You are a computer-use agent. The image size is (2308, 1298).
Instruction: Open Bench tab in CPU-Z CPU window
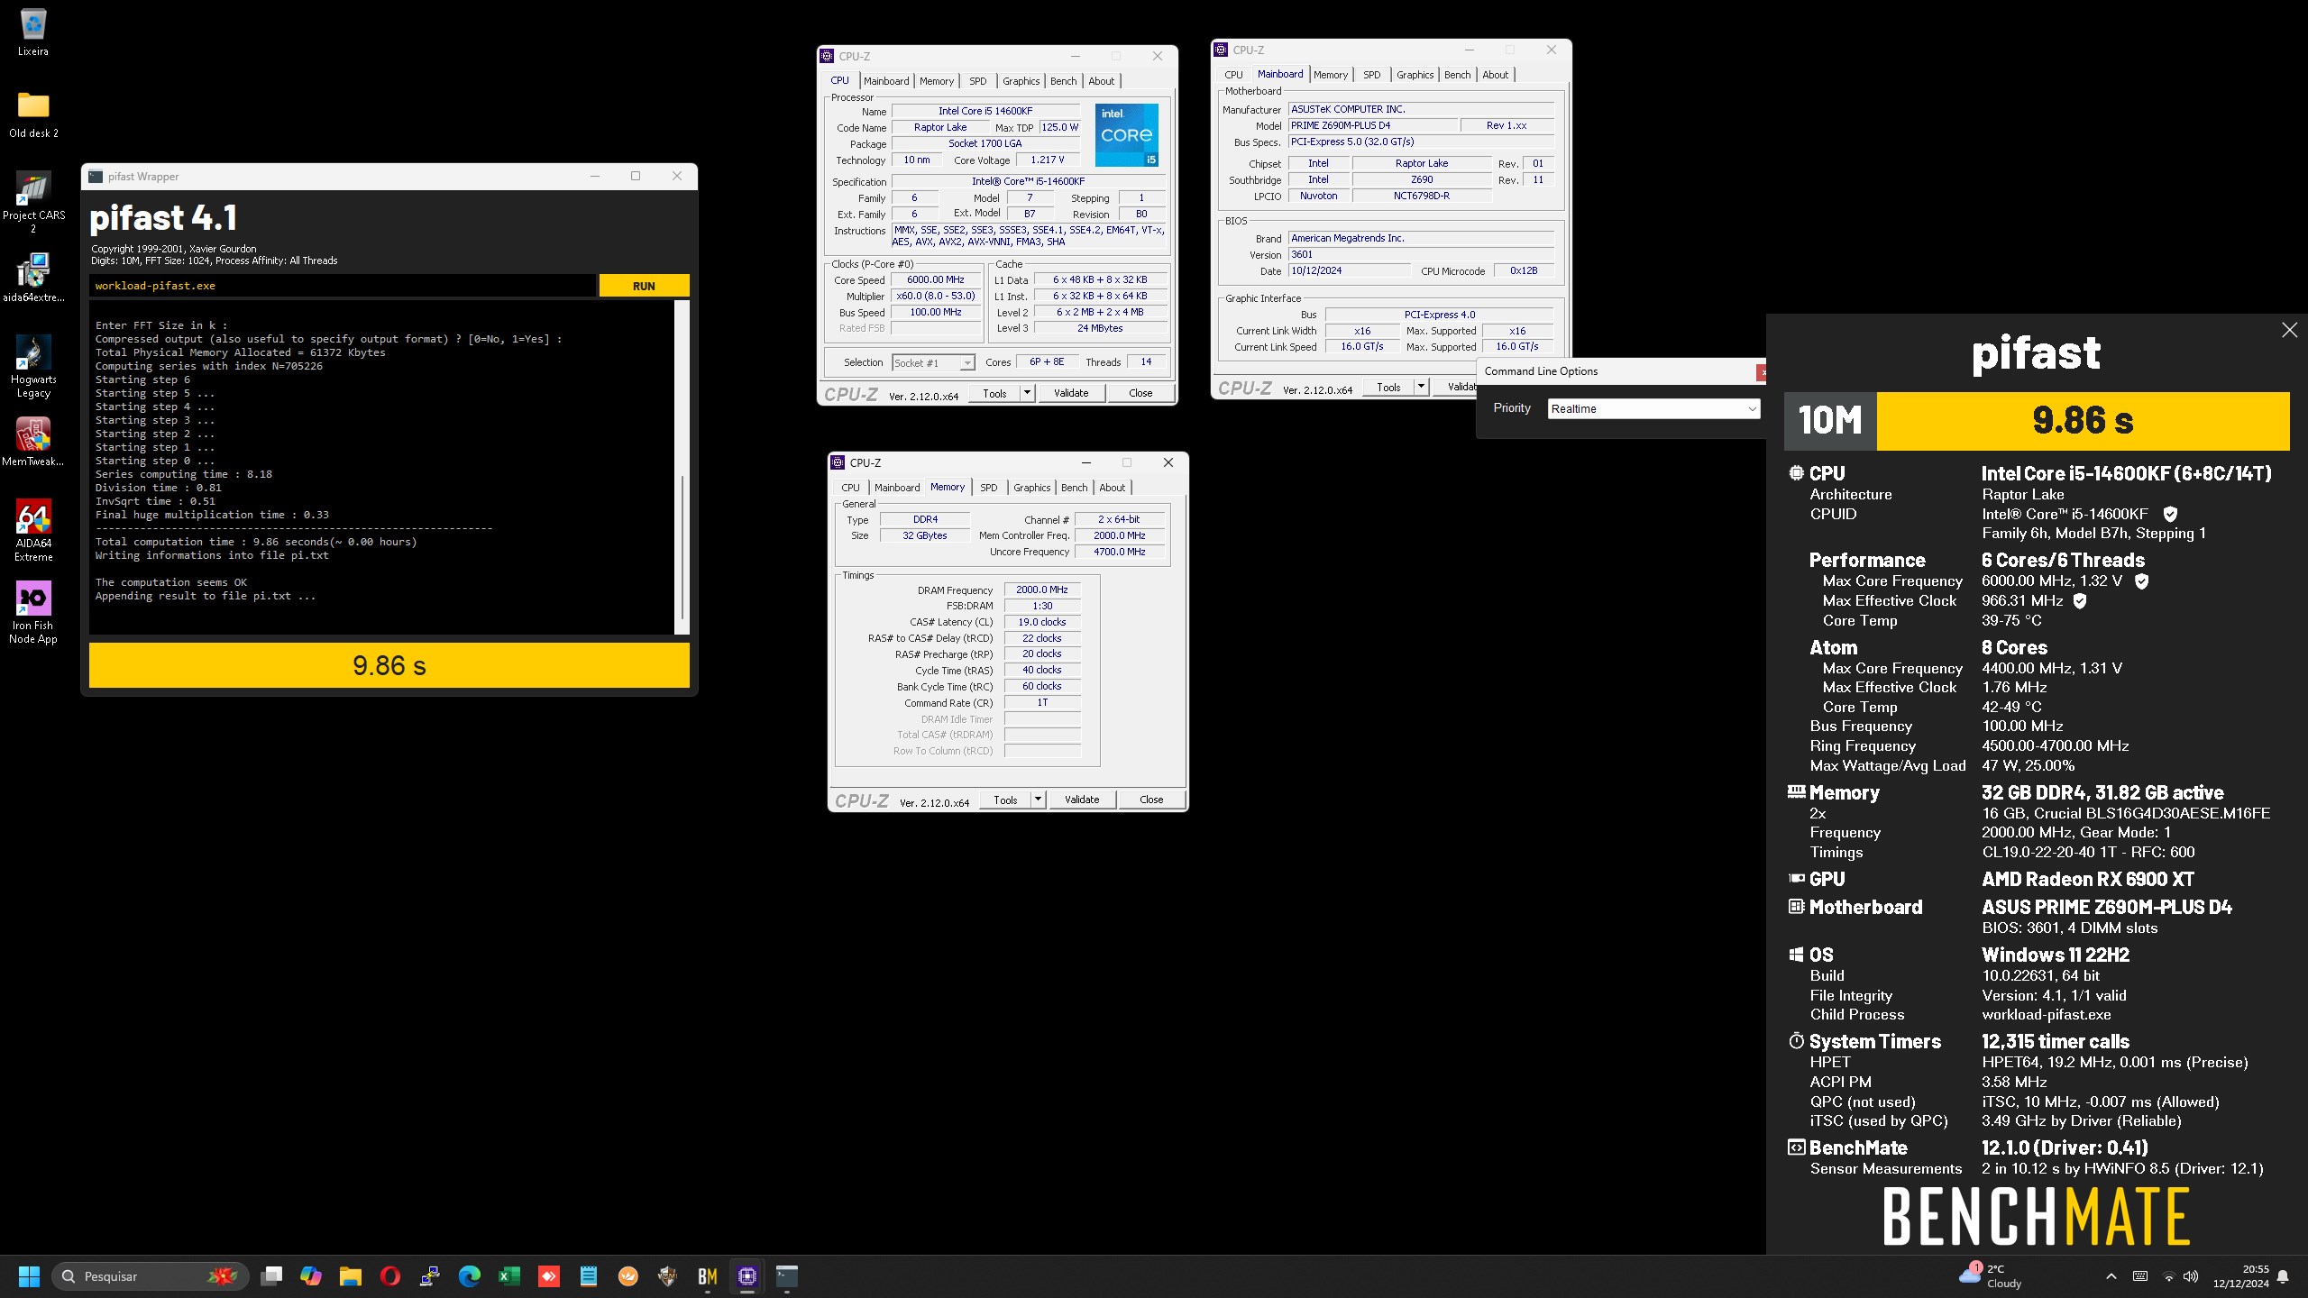1063,81
